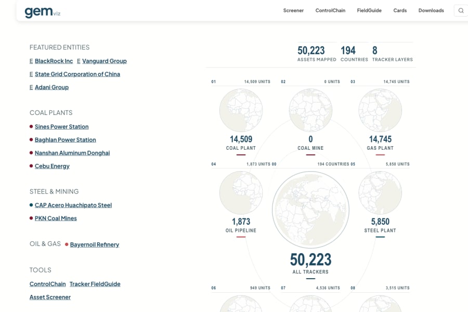Select the large All Trackers globe

310,210
